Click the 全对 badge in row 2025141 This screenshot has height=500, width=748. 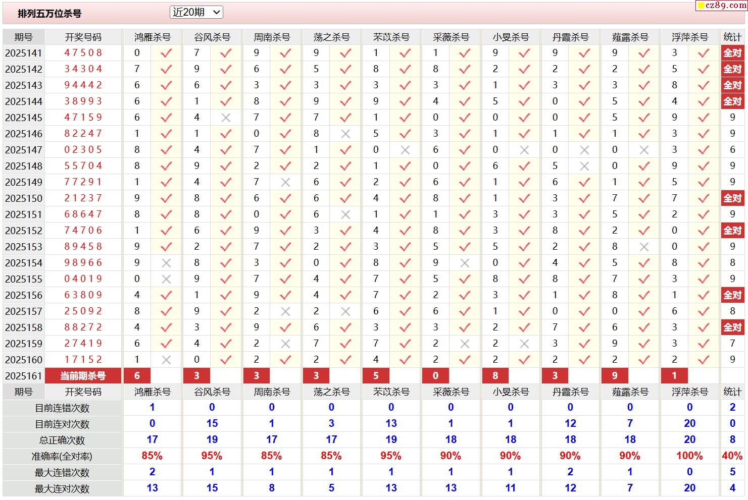pos(732,53)
